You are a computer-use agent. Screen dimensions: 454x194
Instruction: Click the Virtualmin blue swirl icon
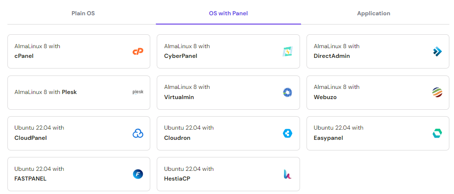click(x=288, y=92)
